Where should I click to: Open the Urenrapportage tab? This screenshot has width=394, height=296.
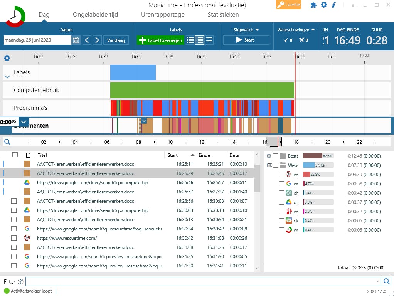pyautogui.click(x=163, y=15)
